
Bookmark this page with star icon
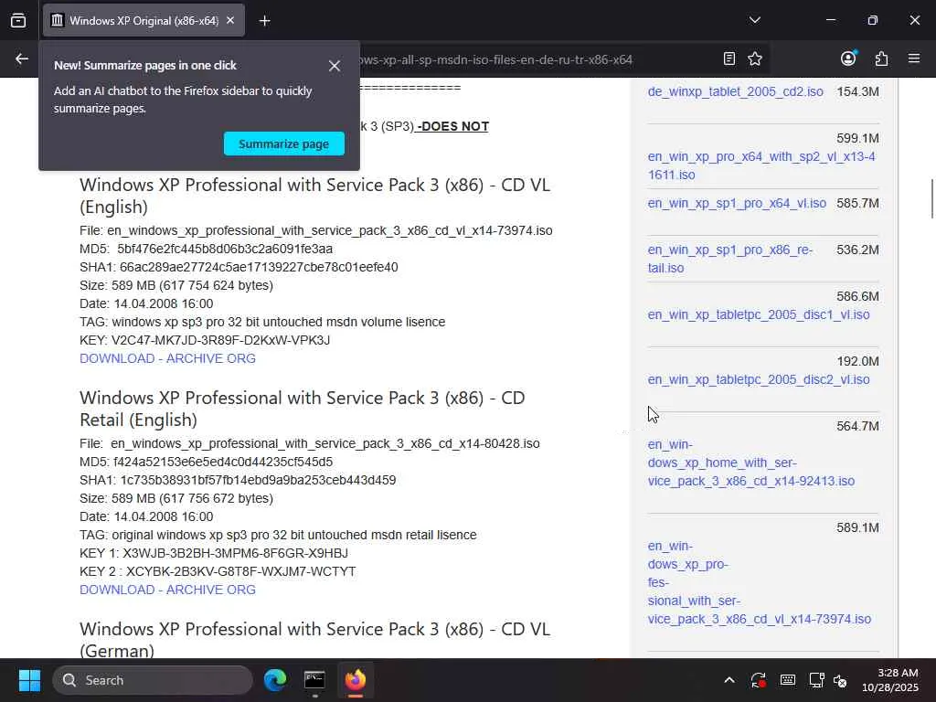754,58
